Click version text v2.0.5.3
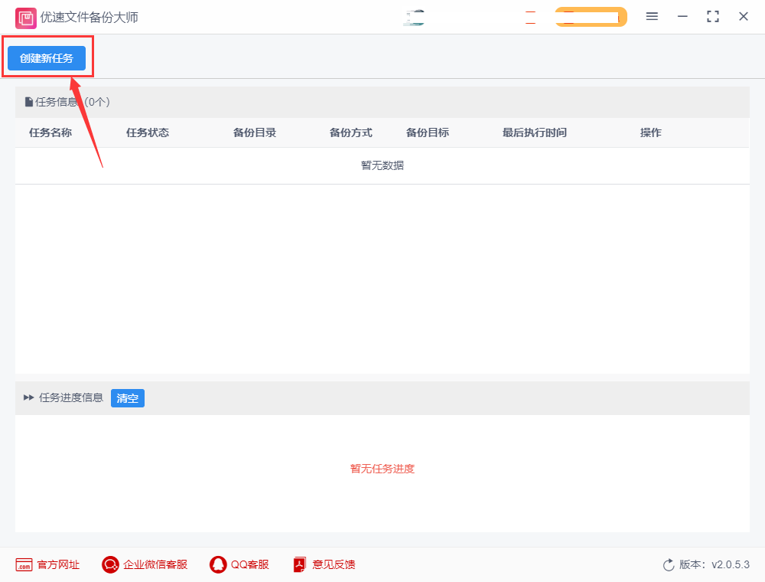765x582 pixels. [x=731, y=564]
